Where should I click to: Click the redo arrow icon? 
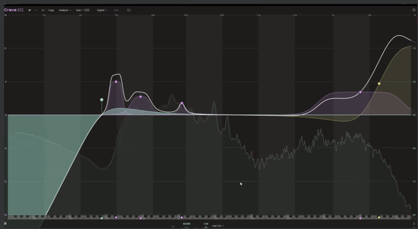pos(36,10)
